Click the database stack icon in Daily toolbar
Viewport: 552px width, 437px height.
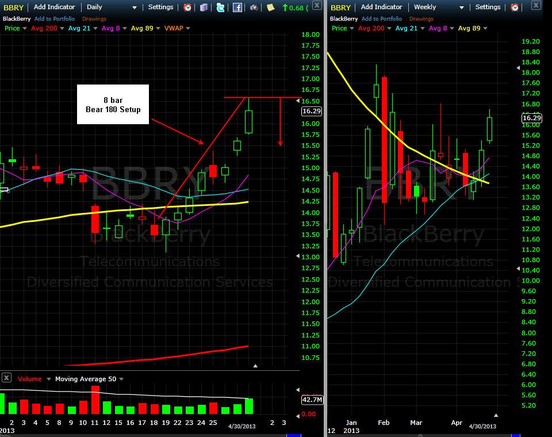point(204,7)
